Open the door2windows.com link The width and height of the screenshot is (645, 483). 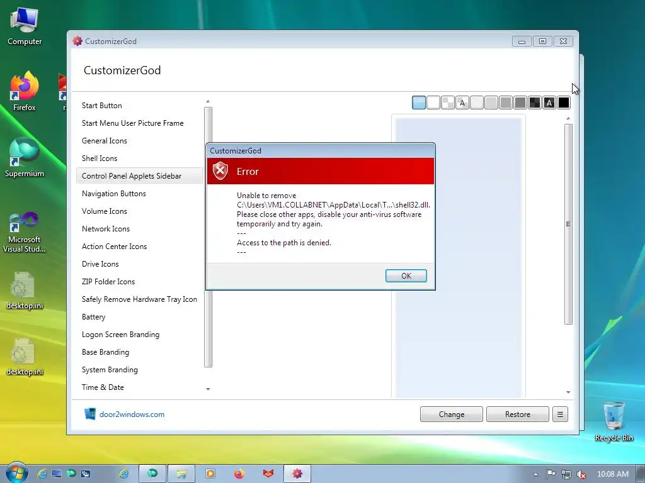[132, 414]
